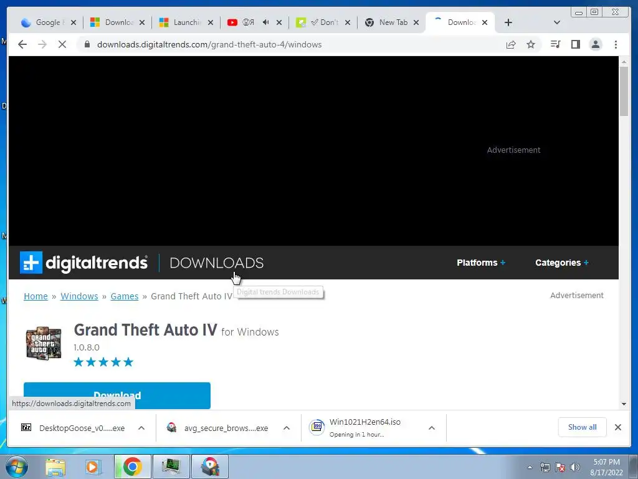
Task: Go back with the browser back arrow
Action: (x=22, y=44)
